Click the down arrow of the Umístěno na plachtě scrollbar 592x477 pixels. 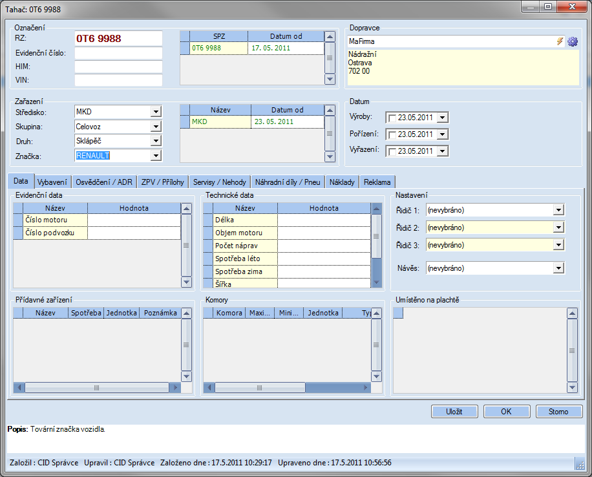tap(572, 387)
